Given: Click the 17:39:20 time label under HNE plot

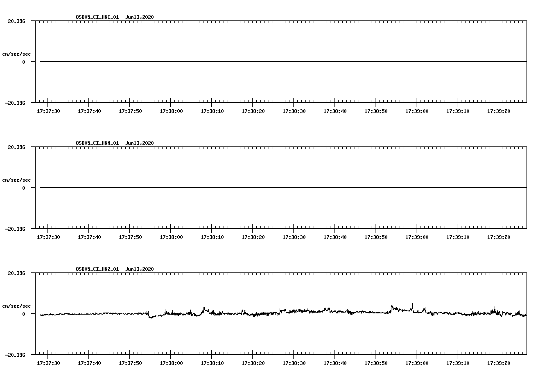Looking at the screenshot, I should tap(499, 111).
